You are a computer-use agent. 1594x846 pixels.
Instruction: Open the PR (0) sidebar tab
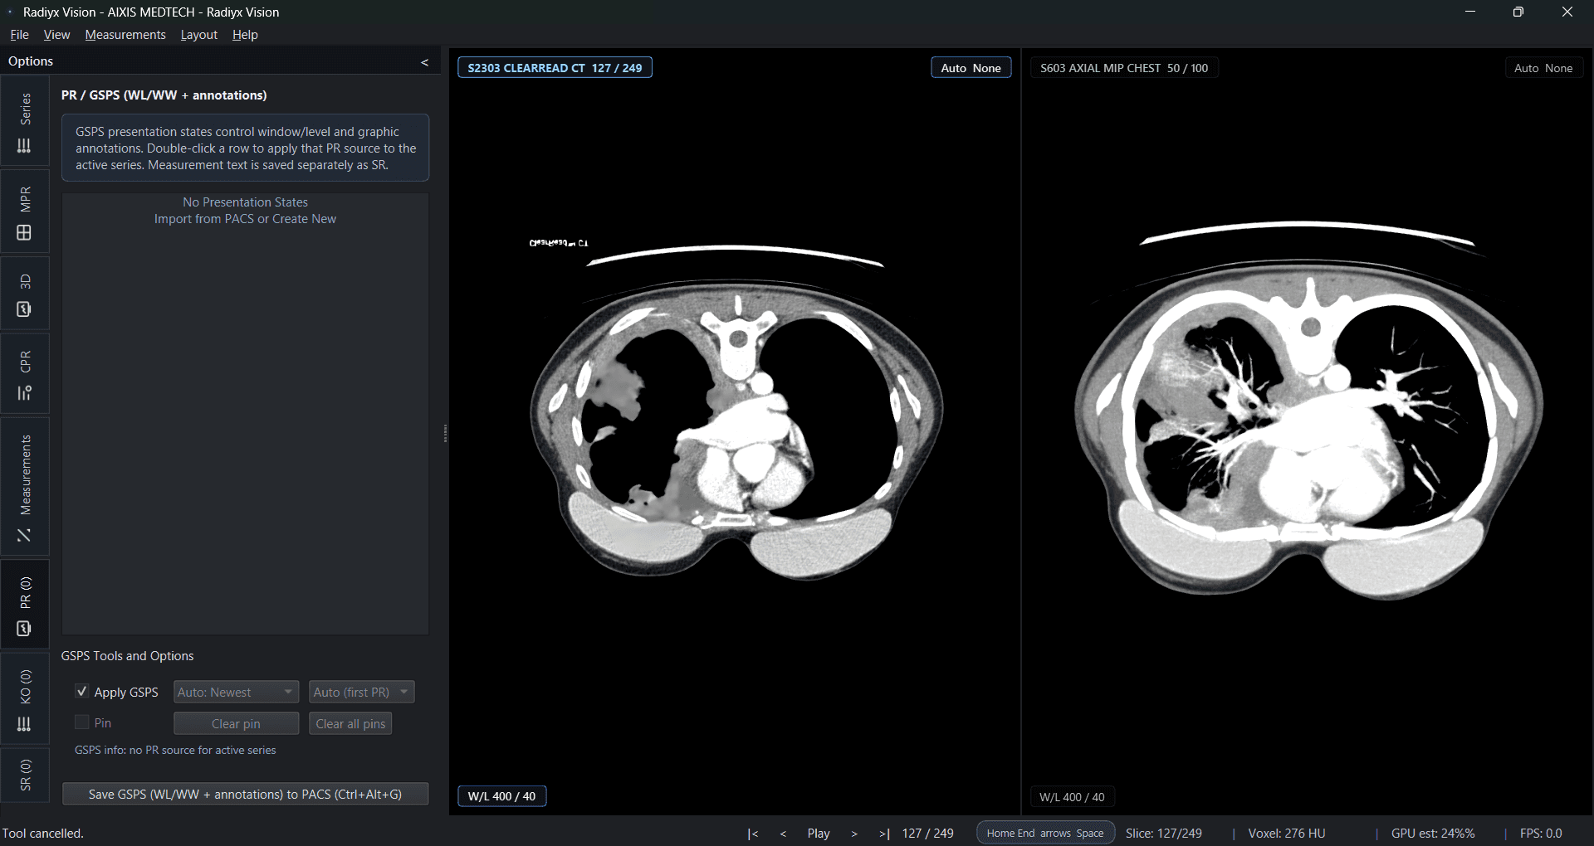[x=25, y=605]
